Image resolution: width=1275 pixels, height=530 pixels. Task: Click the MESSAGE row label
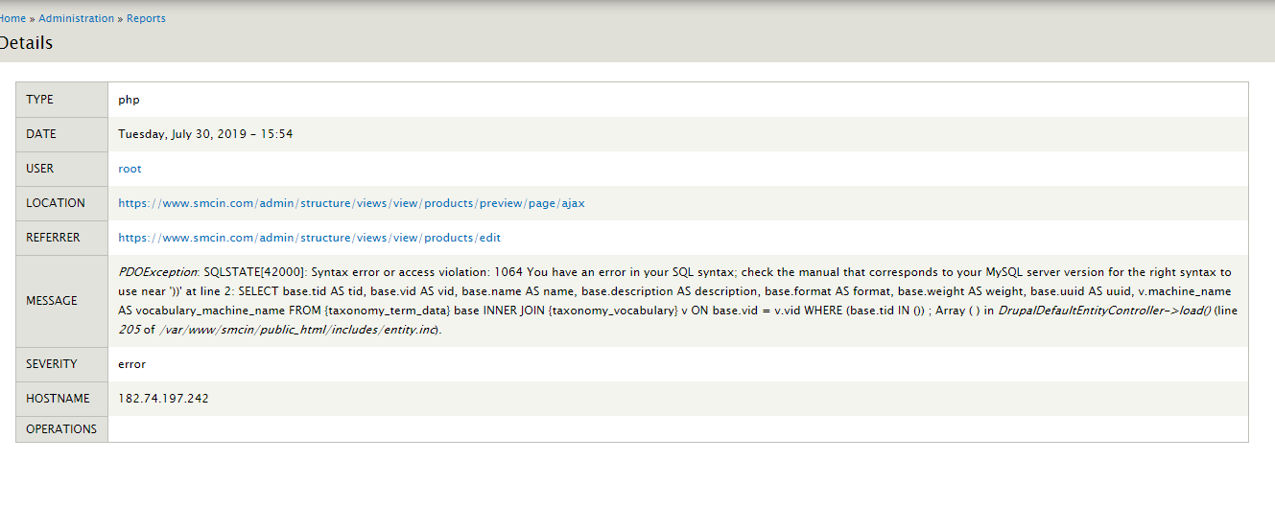pos(52,301)
